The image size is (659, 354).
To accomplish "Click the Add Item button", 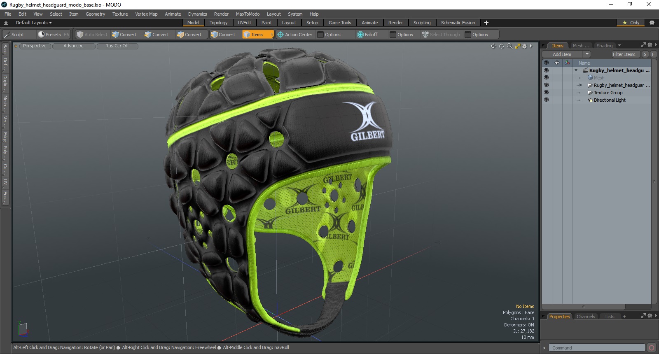I will coord(562,54).
